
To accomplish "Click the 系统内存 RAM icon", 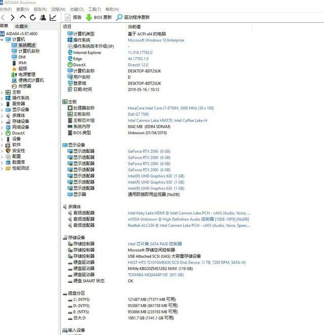I will coord(70,127).
